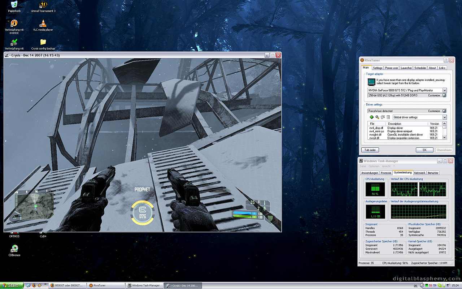
Task: Open the Links tab in RivaTuner
Action: point(442,68)
